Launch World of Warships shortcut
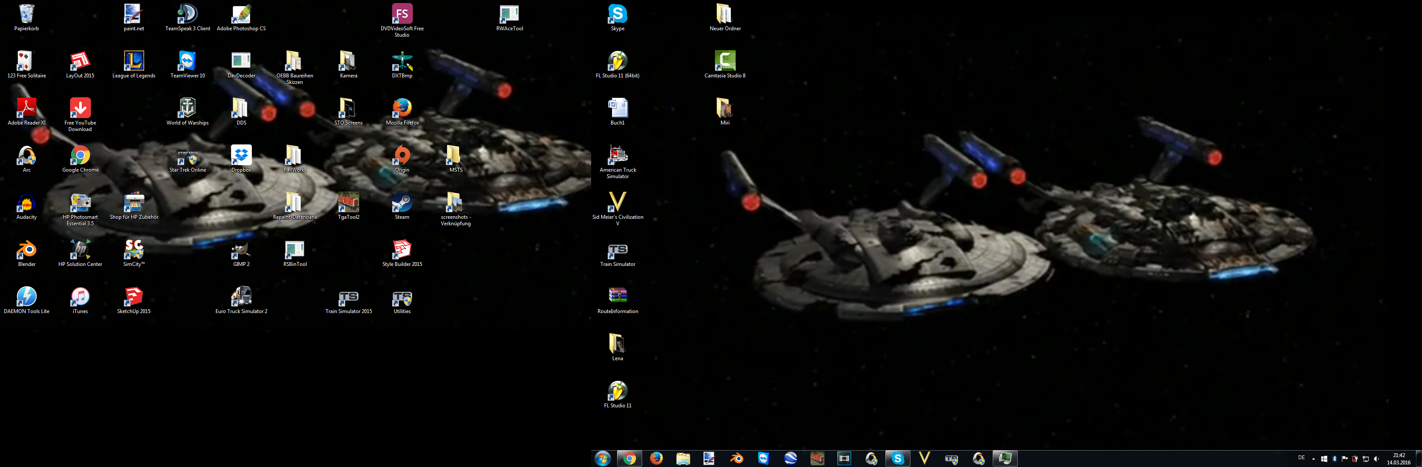1422x467 pixels. point(188,112)
